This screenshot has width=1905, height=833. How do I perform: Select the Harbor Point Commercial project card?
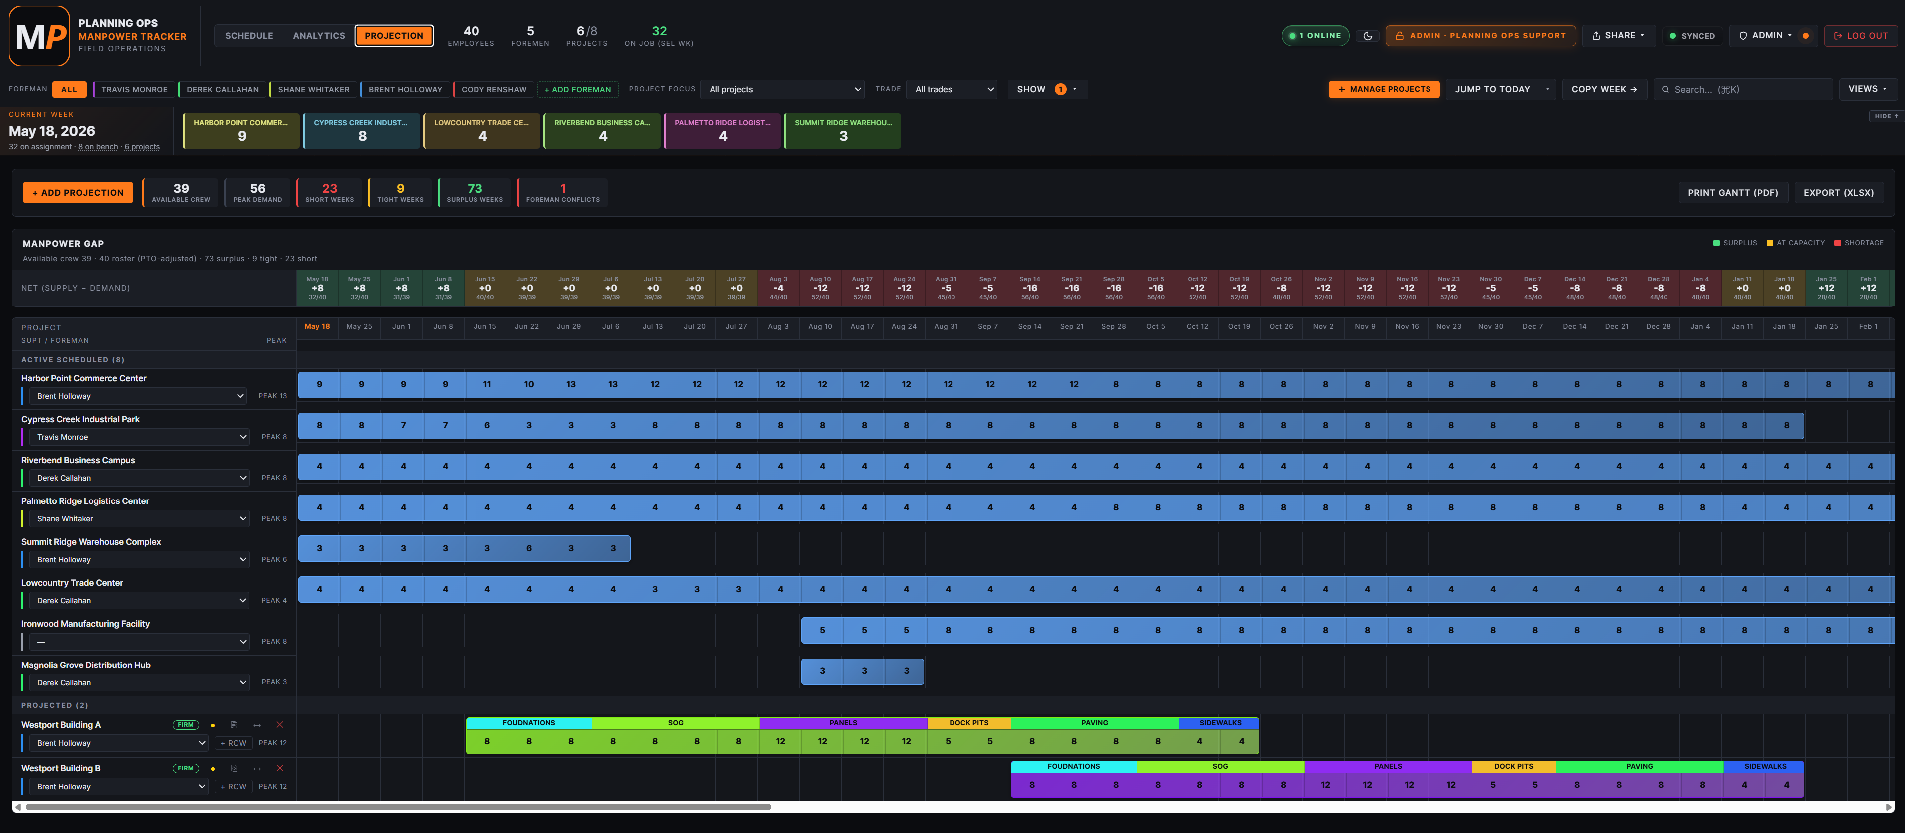coord(241,130)
